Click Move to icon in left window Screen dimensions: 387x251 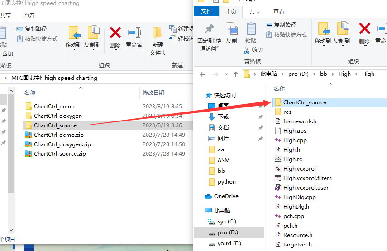tap(74, 33)
